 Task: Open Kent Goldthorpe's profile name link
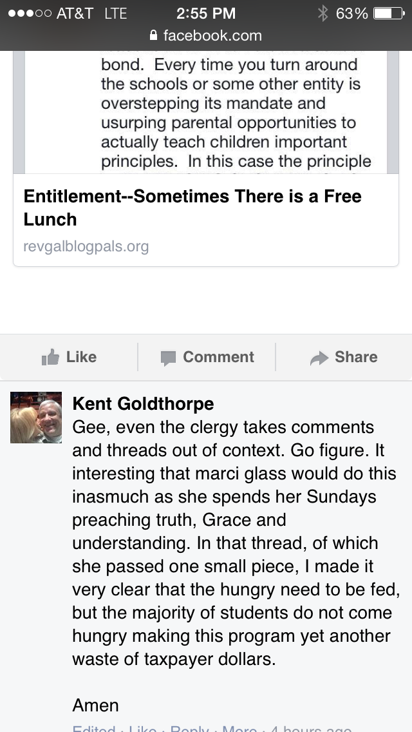coord(143,404)
